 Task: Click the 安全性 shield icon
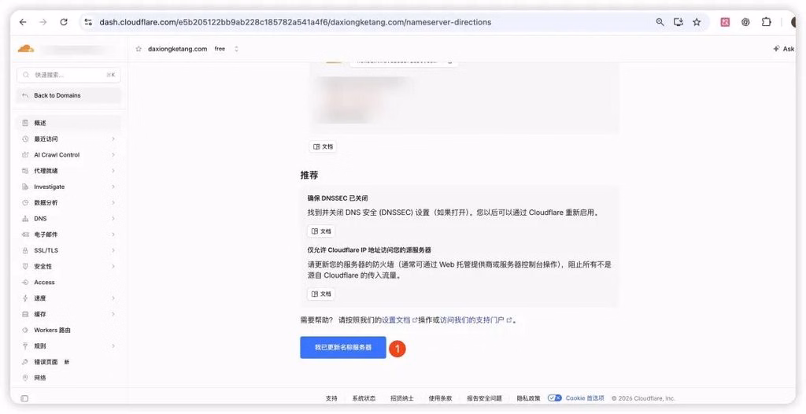tap(25, 266)
